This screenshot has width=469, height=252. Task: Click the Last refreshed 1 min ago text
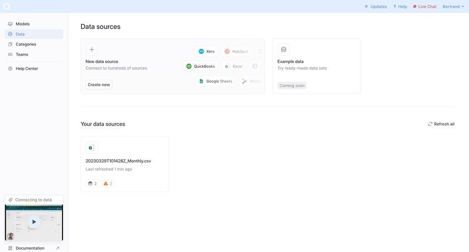[108, 169]
